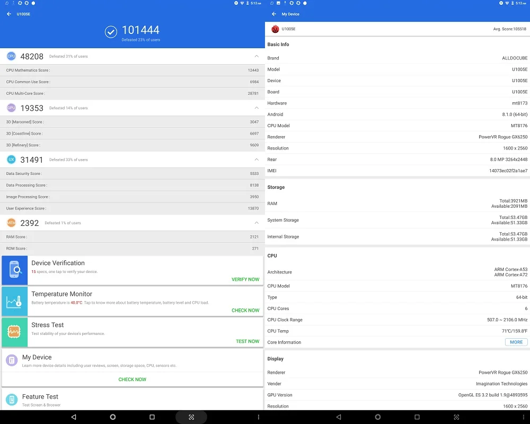Tap CHECK NOW on My Device card
530x424 pixels.
132,379
